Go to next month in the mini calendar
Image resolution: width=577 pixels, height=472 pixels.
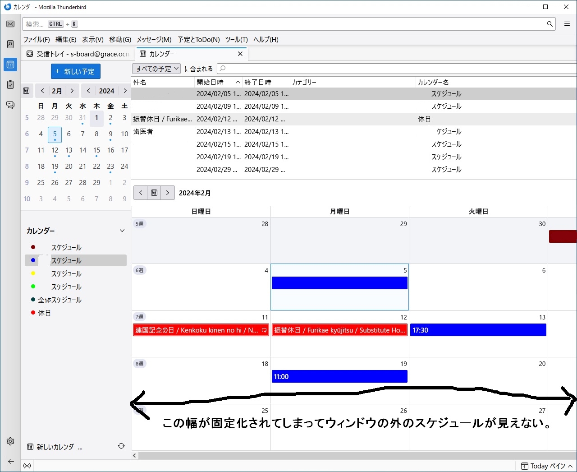coord(72,91)
